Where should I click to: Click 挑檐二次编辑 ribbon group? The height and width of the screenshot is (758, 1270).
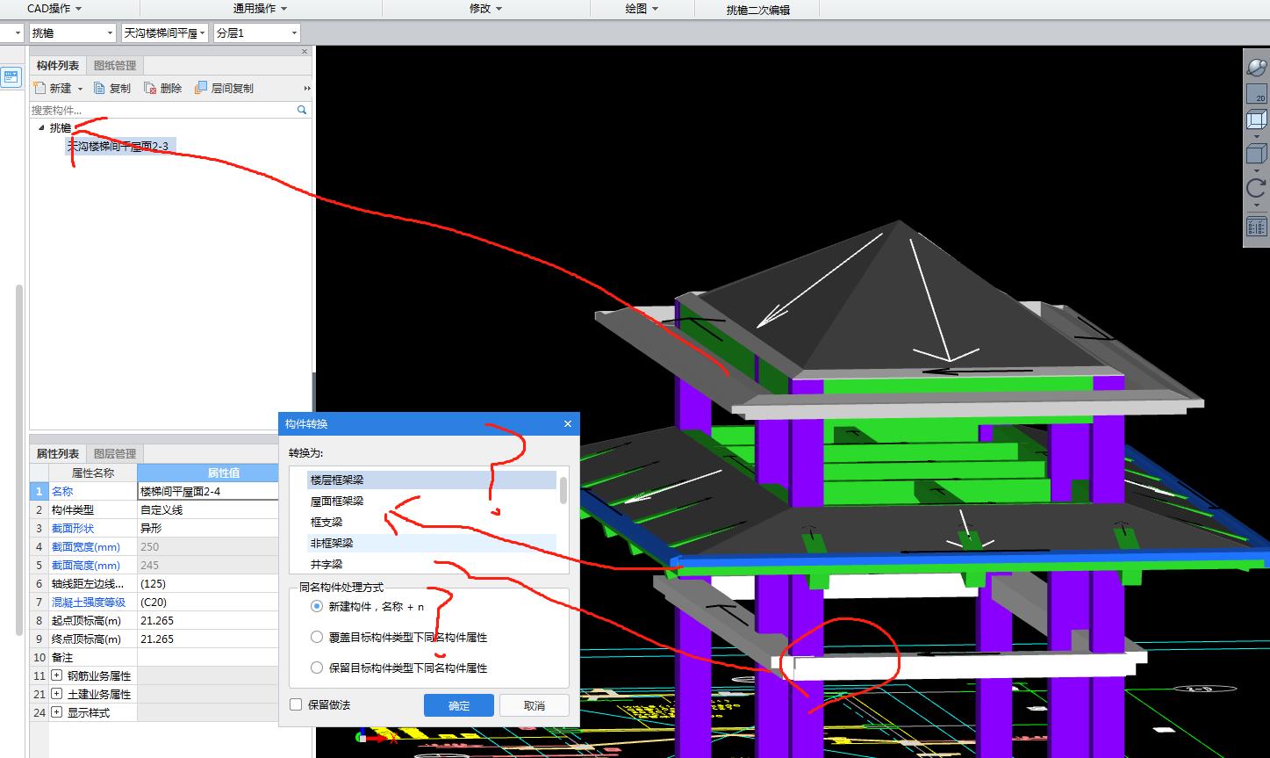(757, 10)
